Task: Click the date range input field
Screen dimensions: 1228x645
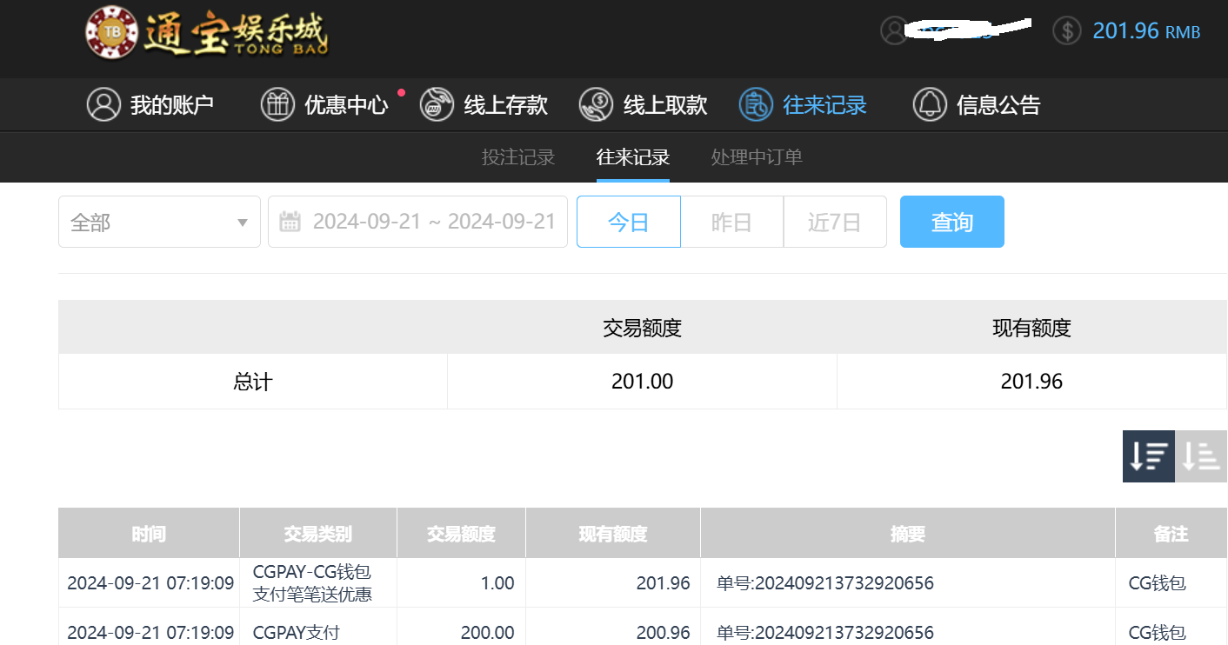Action: pos(433,223)
